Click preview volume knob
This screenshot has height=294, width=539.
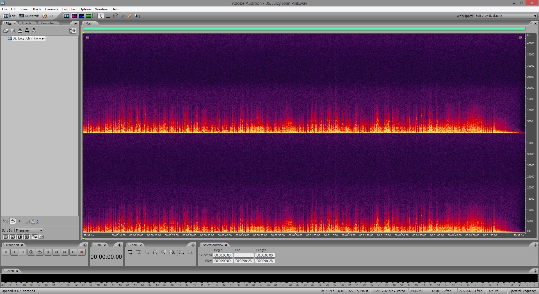(33, 221)
